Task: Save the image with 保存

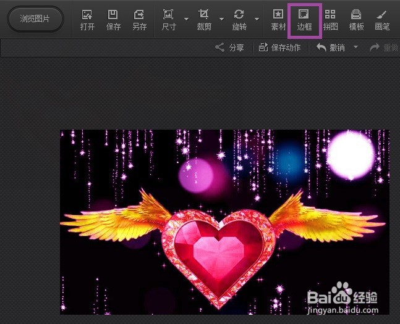Action: tap(113, 20)
